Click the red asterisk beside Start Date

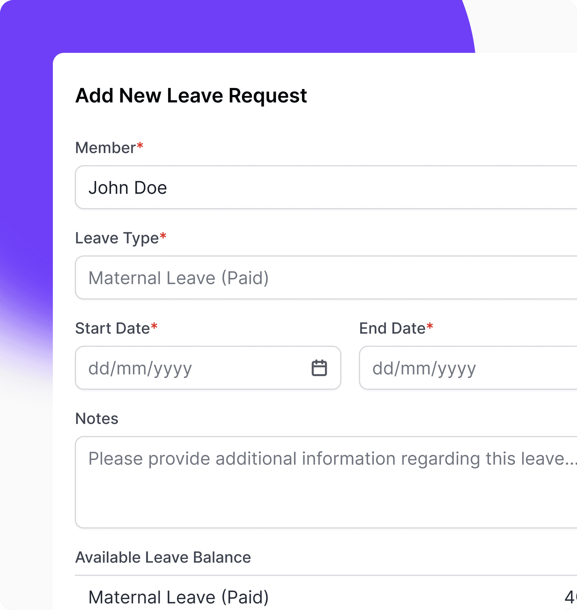pyautogui.click(x=154, y=326)
